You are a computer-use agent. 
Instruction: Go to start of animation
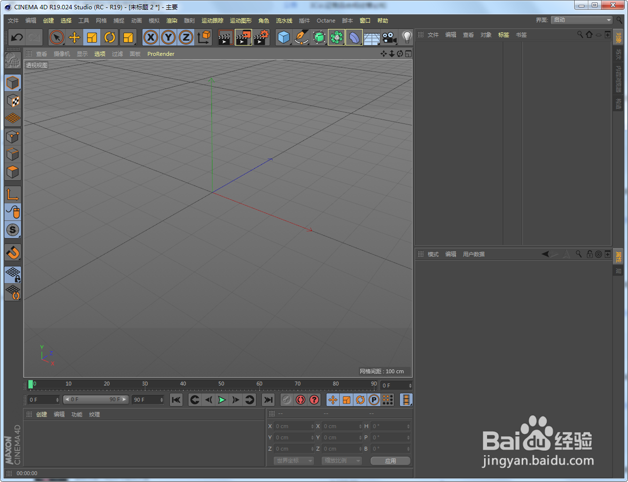pos(176,400)
